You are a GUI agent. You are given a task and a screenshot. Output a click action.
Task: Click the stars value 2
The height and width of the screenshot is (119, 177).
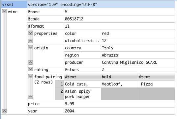click(138, 70)
